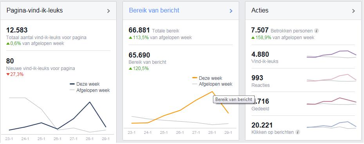This screenshot has height=144, width=364.
Task: Click 12.583 total page likes figure
Action: click(17, 31)
